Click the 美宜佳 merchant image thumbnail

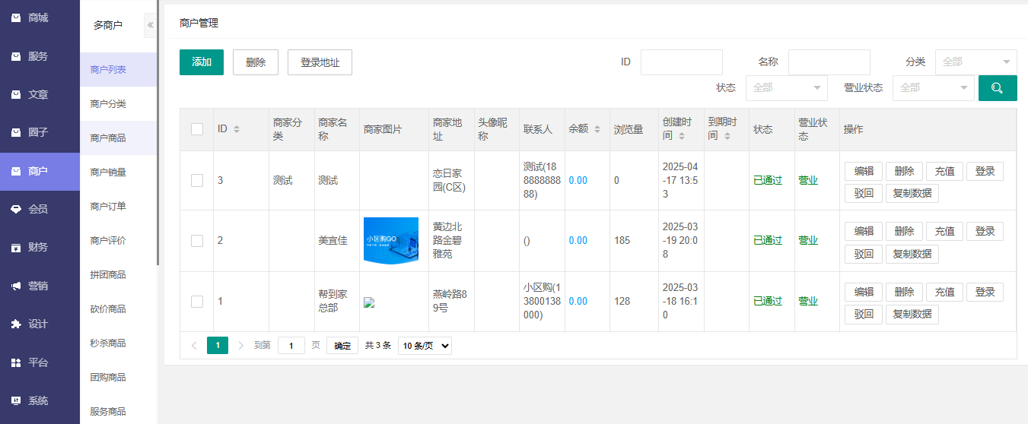[x=390, y=240]
